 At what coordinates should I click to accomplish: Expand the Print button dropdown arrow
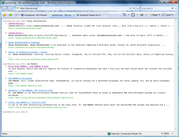point(146,15)
